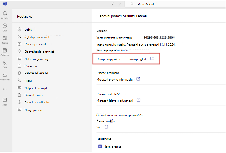Open Javni pregled early access link

[137, 59]
